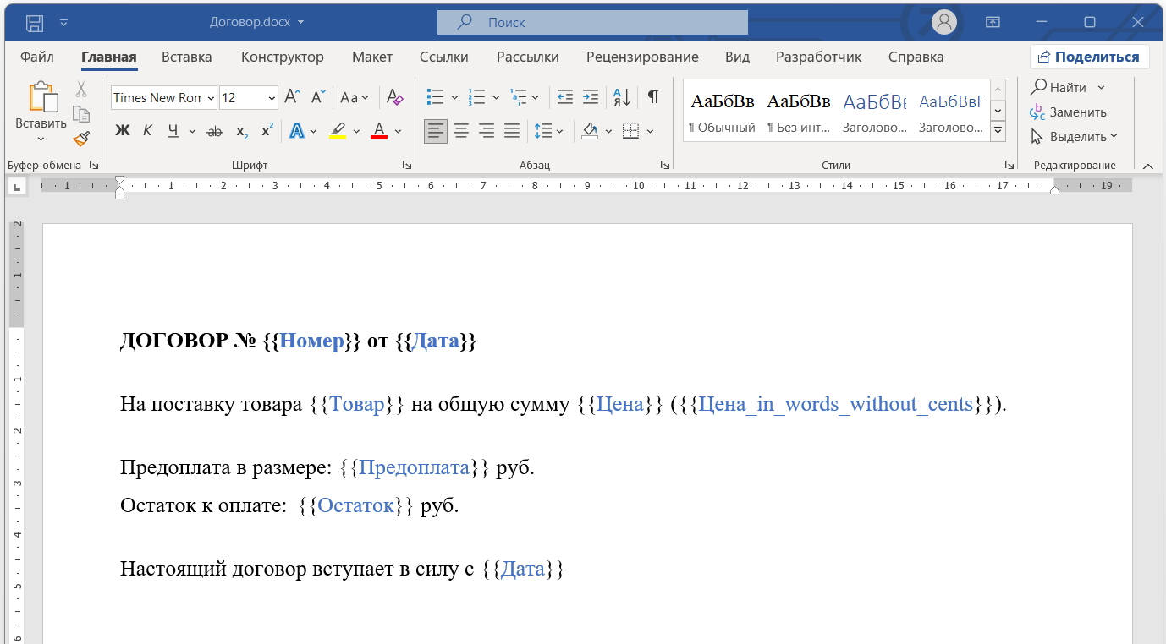1166x644 pixels.
Task: Click the Заменить button
Action: click(x=1069, y=112)
